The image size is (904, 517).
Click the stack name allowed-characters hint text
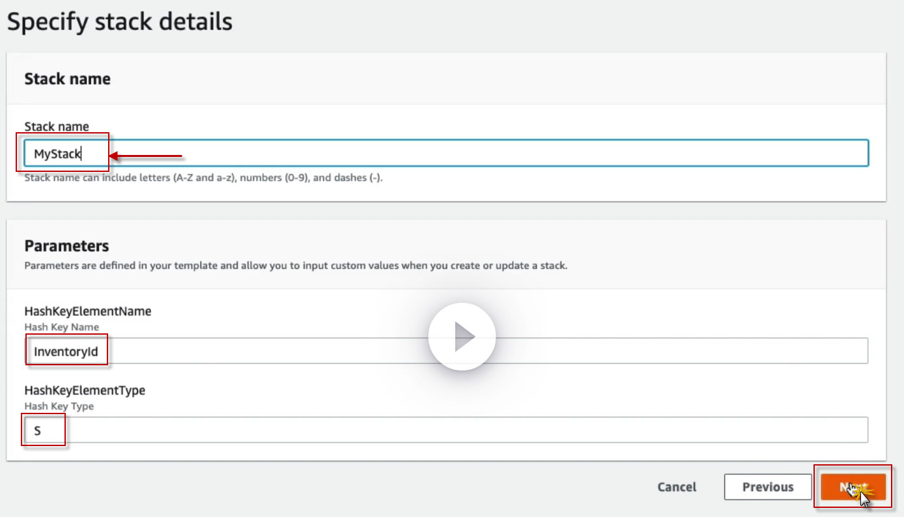[x=203, y=177]
